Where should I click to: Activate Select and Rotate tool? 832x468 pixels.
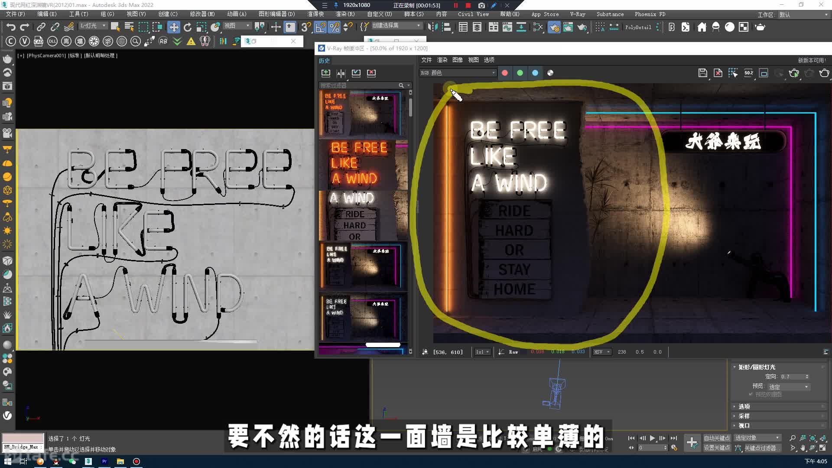[x=187, y=27]
